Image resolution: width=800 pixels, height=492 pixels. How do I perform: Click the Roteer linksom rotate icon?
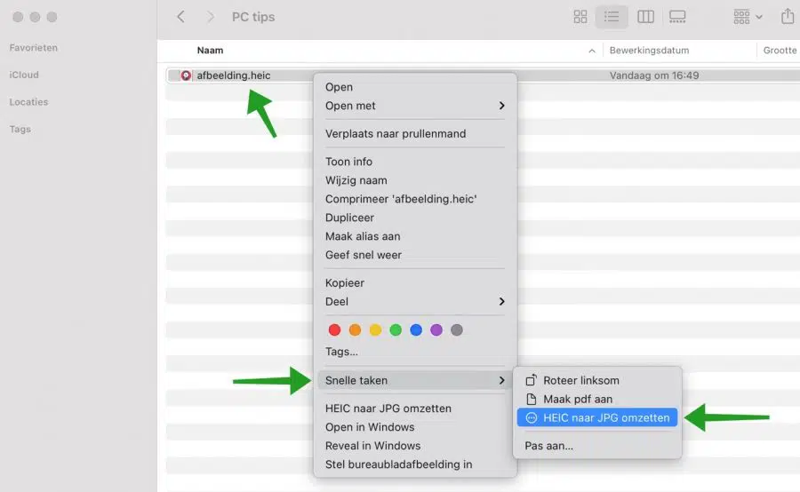click(x=532, y=380)
